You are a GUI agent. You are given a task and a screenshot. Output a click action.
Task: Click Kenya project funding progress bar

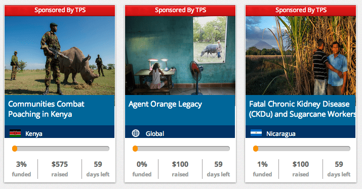61,149
